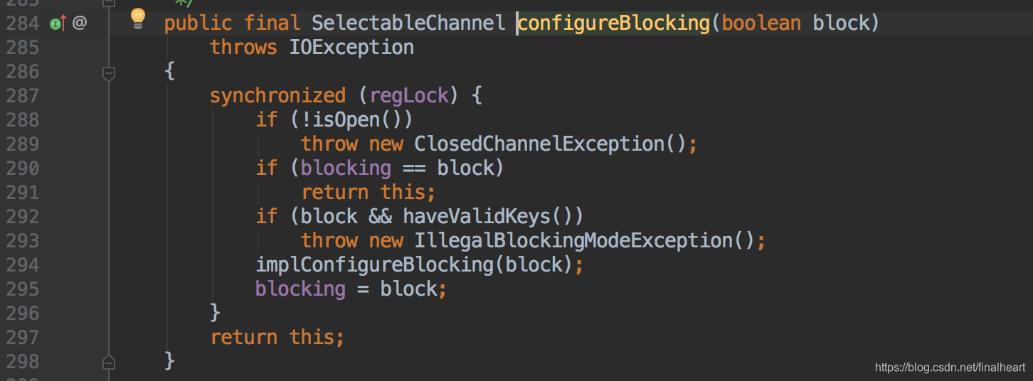Click the IOException class name
1033x381 pixels.
point(351,48)
